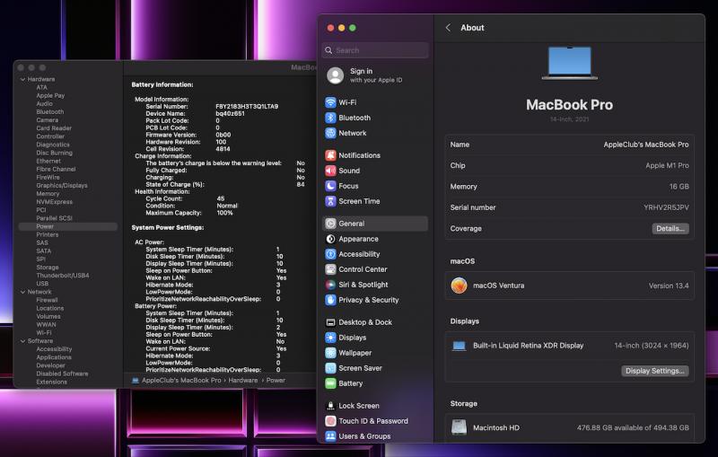Select the Sound speaker icon

[x=330, y=171]
